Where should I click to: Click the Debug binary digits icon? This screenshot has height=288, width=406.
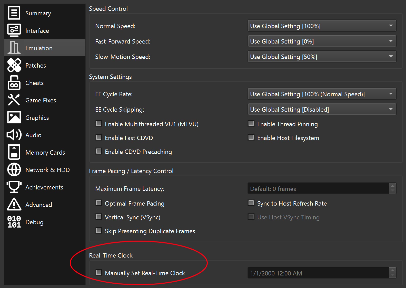14,222
